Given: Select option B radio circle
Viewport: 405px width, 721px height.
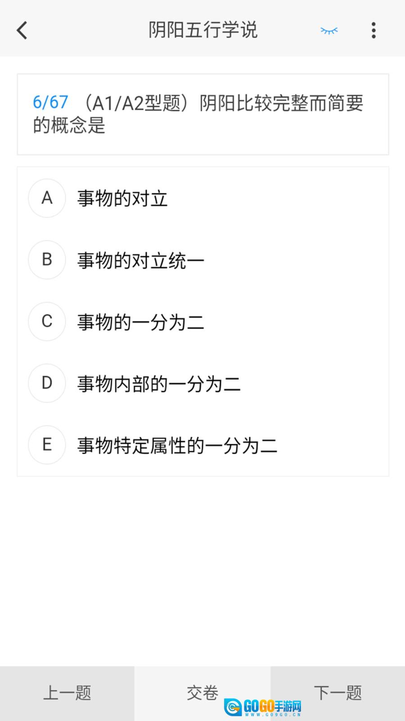Looking at the screenshot, I should point(47,260).
